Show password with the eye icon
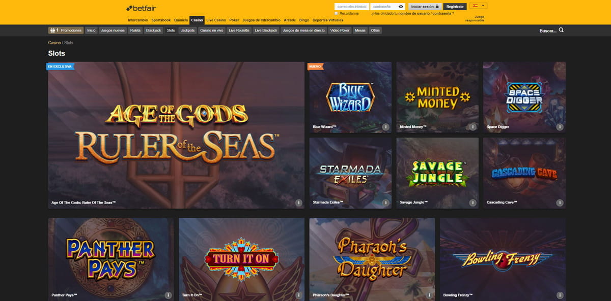 [x=401, y=7]
